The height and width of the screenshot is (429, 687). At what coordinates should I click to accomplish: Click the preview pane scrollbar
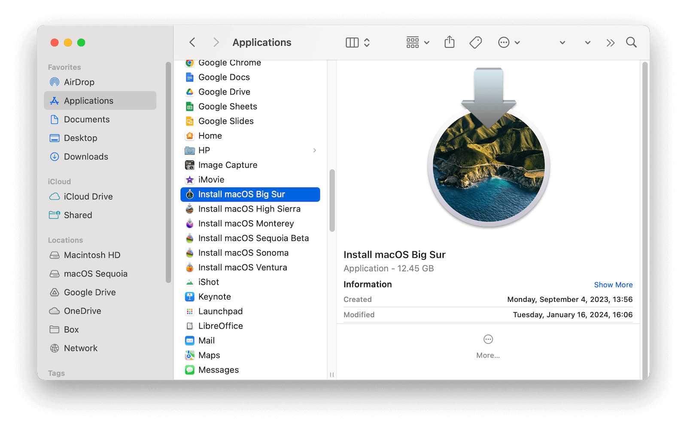tap(644, 221)
